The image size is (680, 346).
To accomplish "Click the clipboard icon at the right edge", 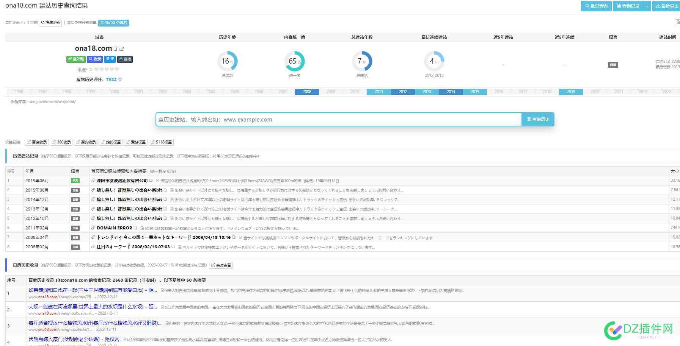I will pos(677,23).
